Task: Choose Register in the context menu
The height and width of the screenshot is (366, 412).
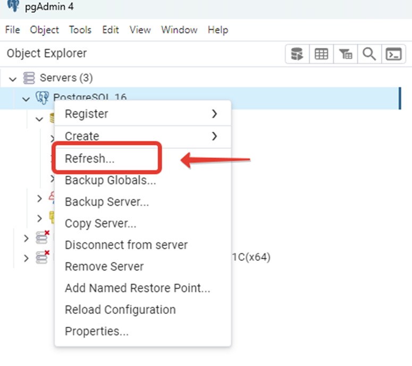Action: [142, 114]
